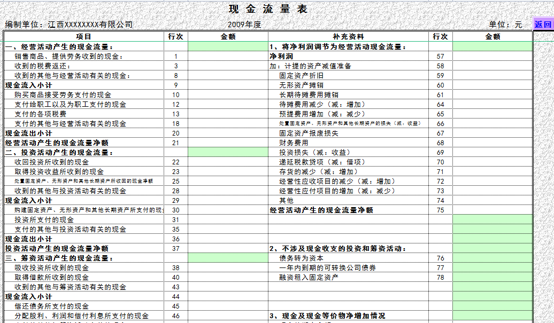Click 购建固定资产 所支付的现金 label, row 30
Viewport: 554px width, 323px height.
pos(89,210)
